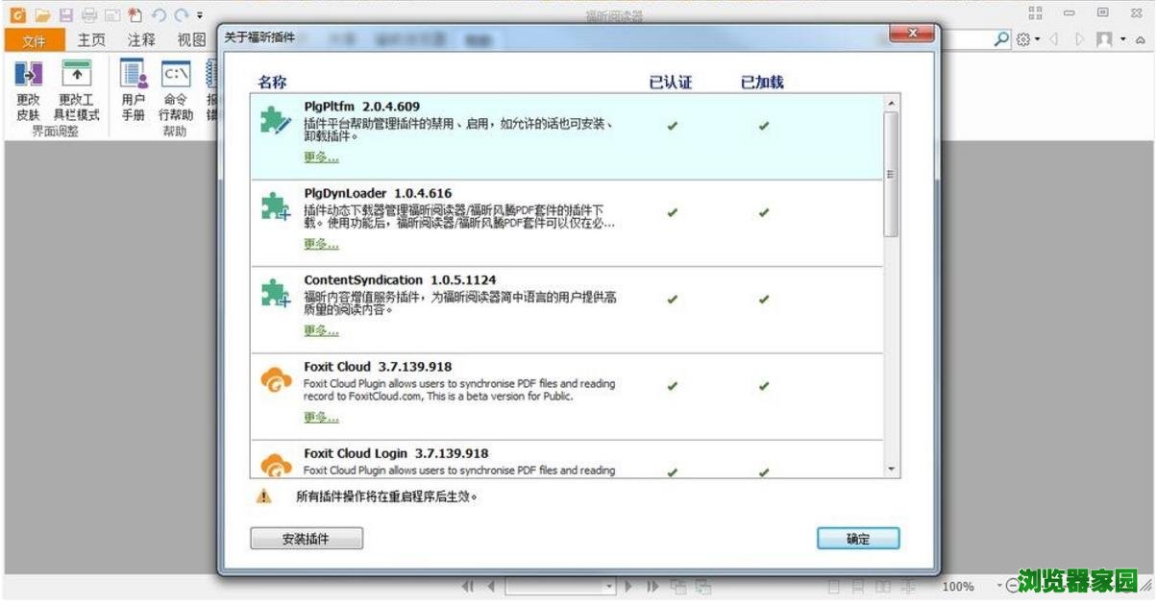
Task: Open the page number dropdown in status bar
Action: point(608,586)
